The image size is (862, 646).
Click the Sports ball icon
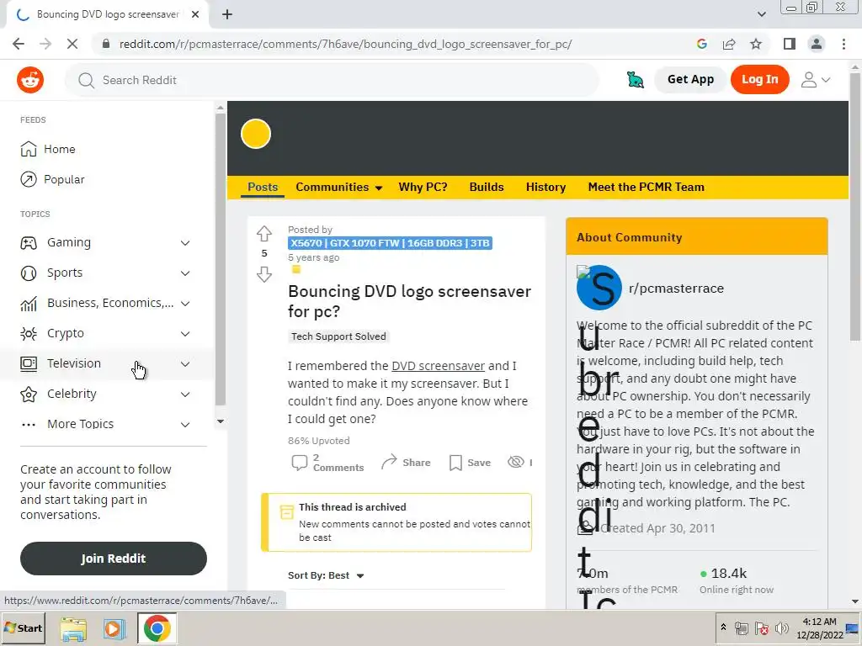[28, 273]
